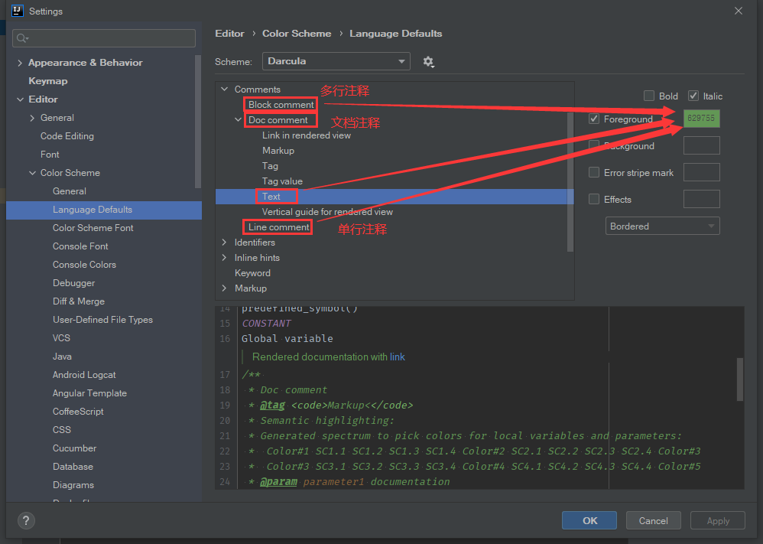Collapse the Color Scheme tree arrow
763x544 pixels.
coord(32,173)
